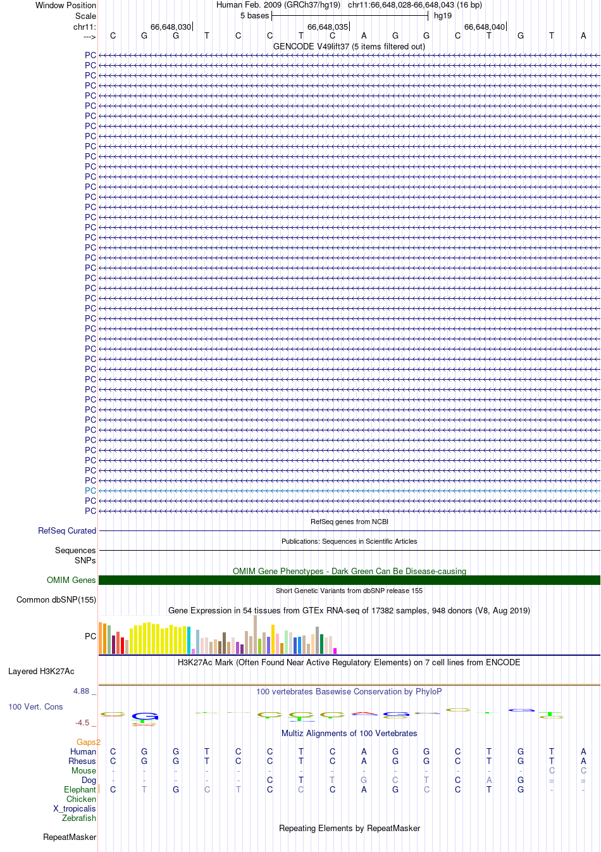Click the first orange bar in GTEx chart
This screenshot has width=601, height=852.
coord(101,637)
